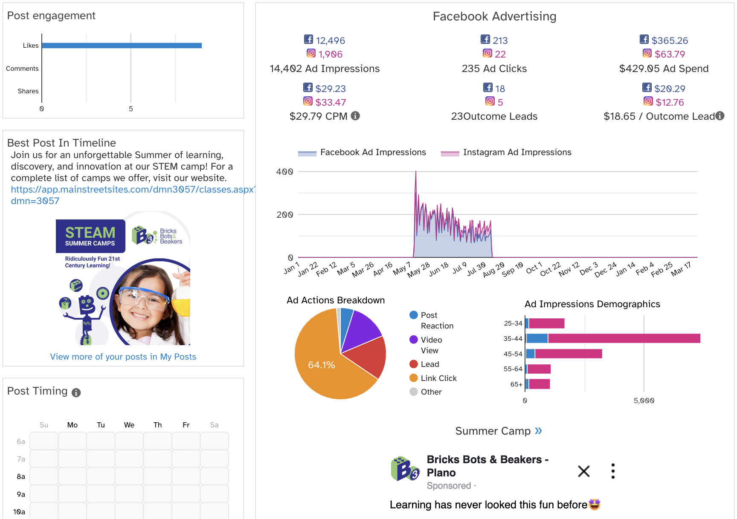The width and height of the screenshot is (737, 519).
Task: Click the Bricks Bots & Beakers profile logo
Action: point(405,469)
